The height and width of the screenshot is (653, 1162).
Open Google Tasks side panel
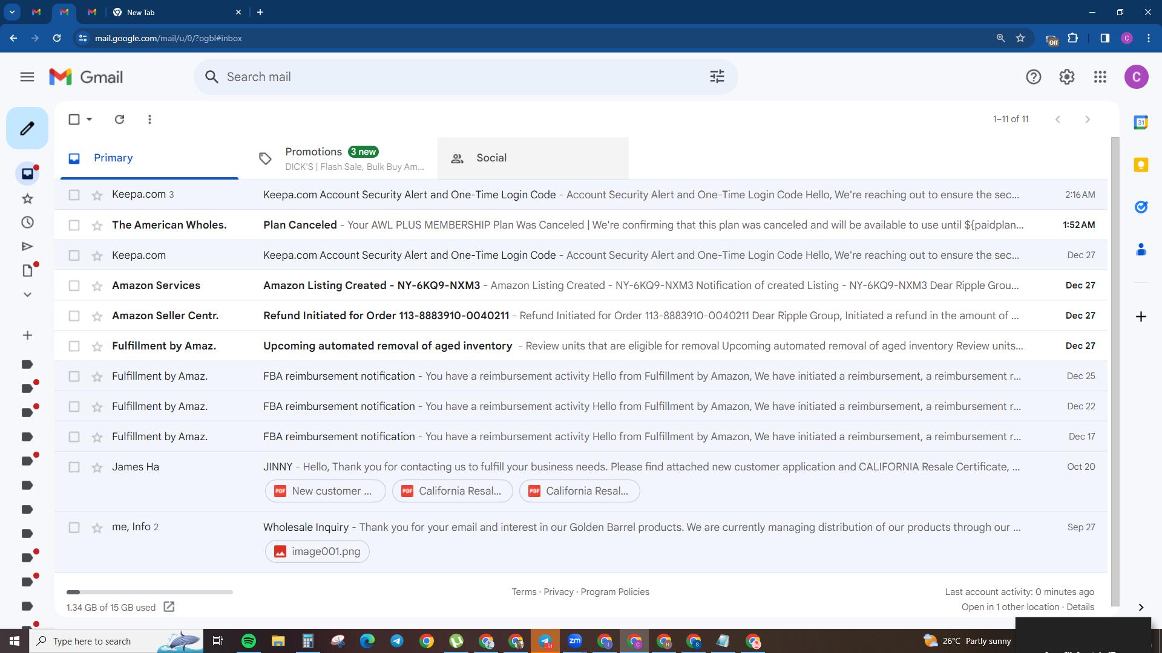click(x=1141, y=207)
